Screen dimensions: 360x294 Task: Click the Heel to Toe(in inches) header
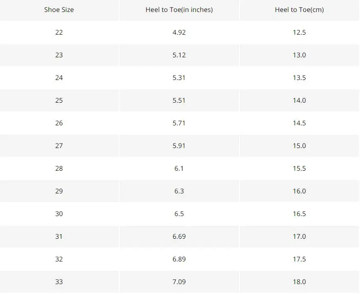179,9
